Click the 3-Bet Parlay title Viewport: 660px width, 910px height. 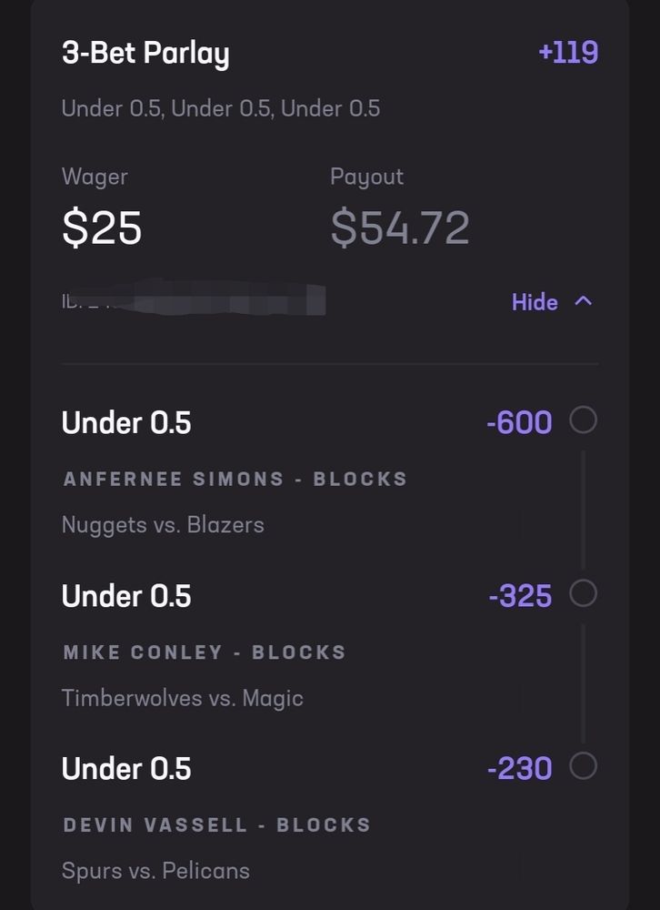point(145,54)
